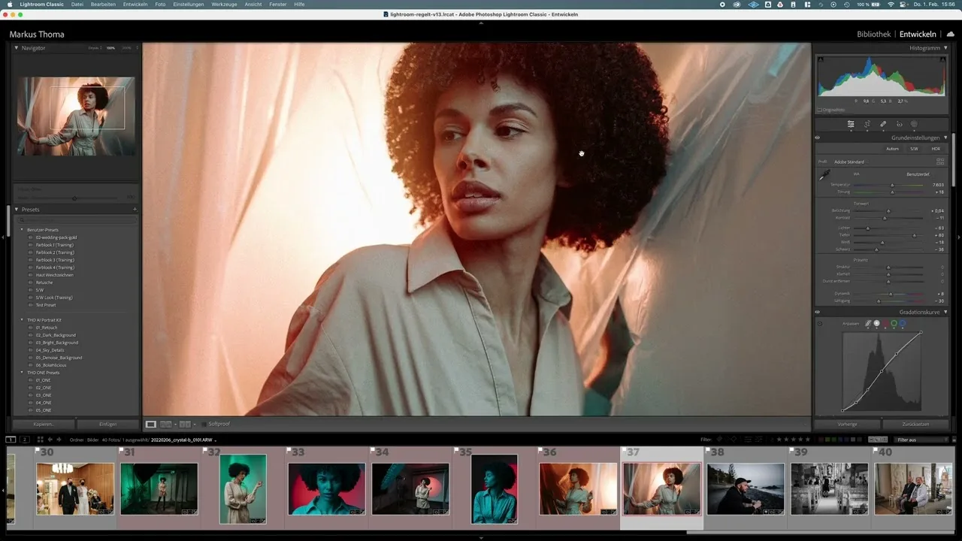962x541 pixels.
Task: Switch to the Bibliothek module
Action: [x=874, y=34]
